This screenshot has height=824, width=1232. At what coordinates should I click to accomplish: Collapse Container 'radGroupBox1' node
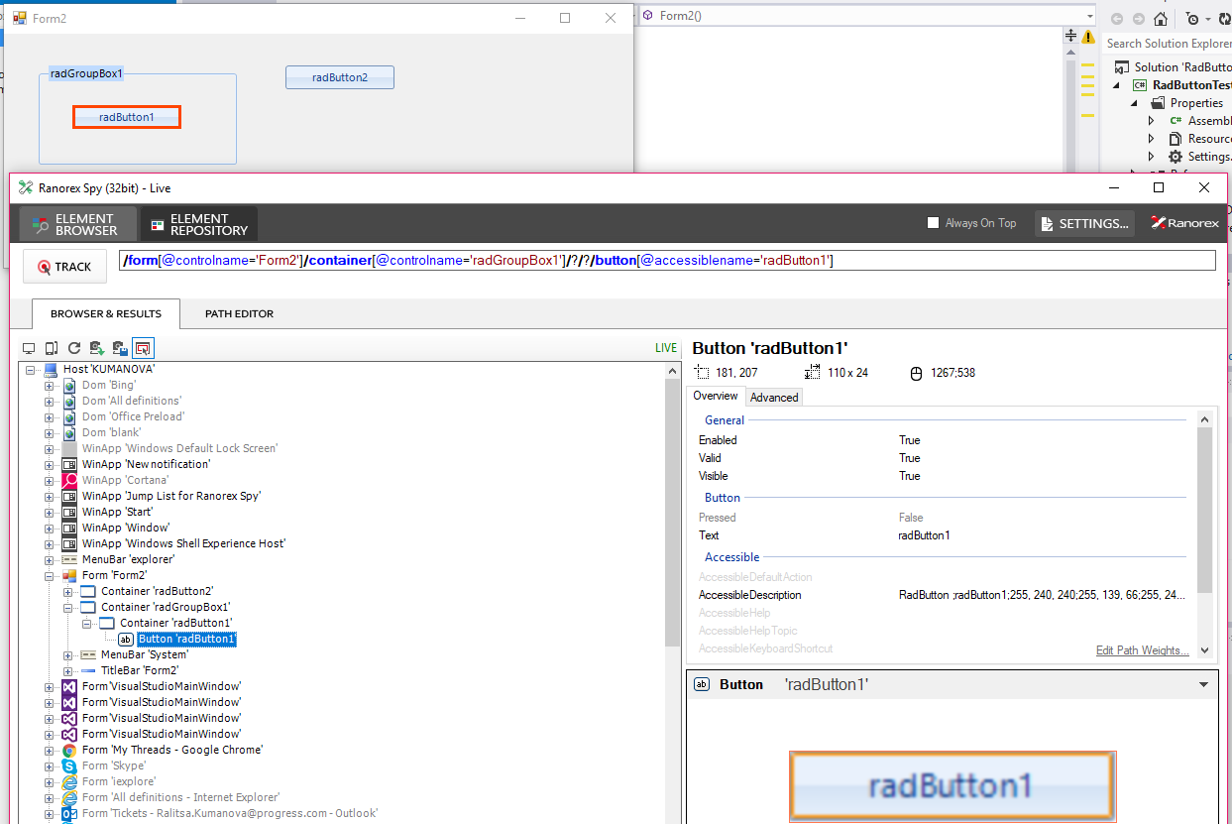[x=68, y=607]
